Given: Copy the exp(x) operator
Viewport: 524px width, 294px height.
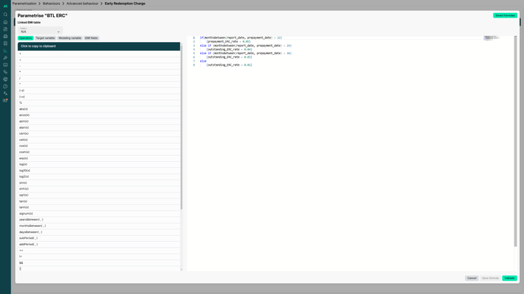Looking at the screenshot, I should 99,159.
